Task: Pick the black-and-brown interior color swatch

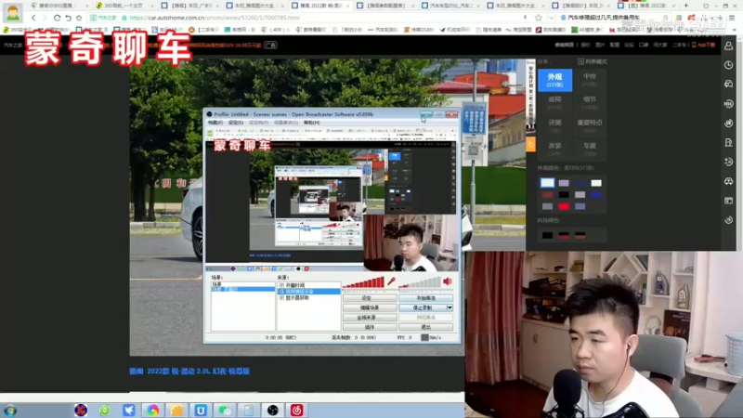Action: click(580, 235)
